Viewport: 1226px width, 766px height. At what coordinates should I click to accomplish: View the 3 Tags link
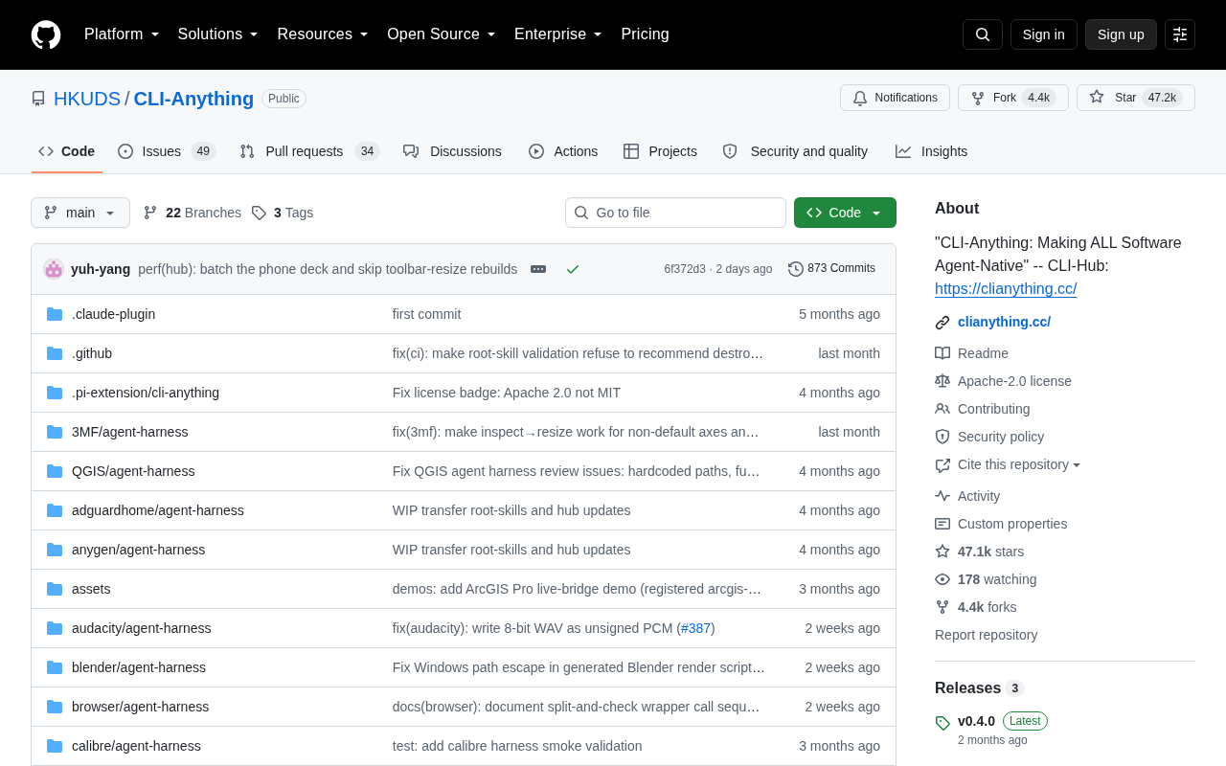click(x=283, y=213)
